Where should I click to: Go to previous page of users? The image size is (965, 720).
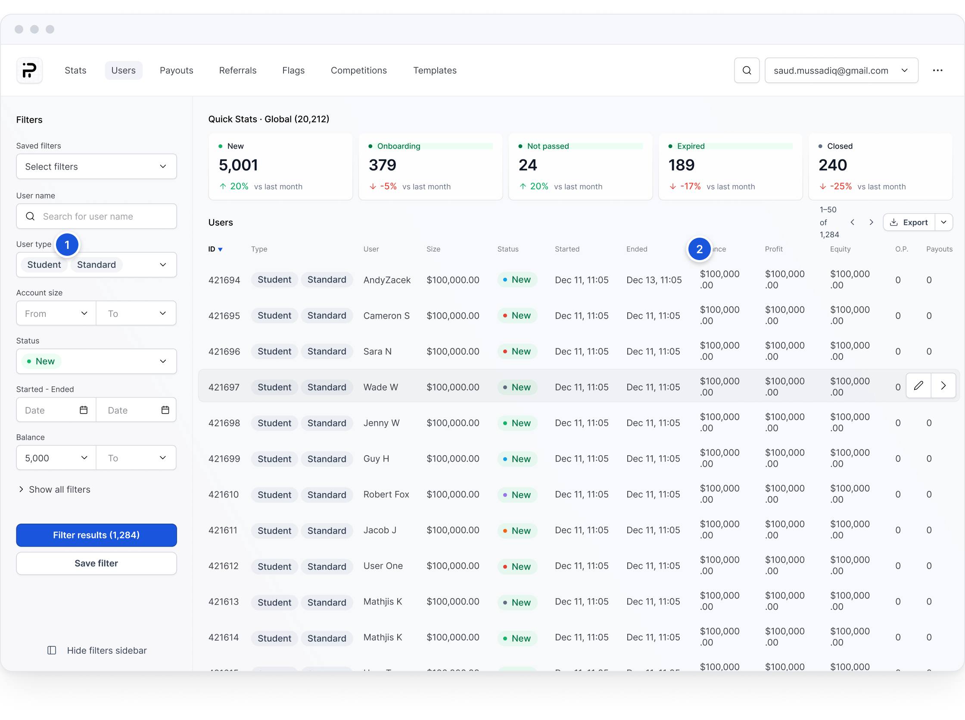(852, 222)
